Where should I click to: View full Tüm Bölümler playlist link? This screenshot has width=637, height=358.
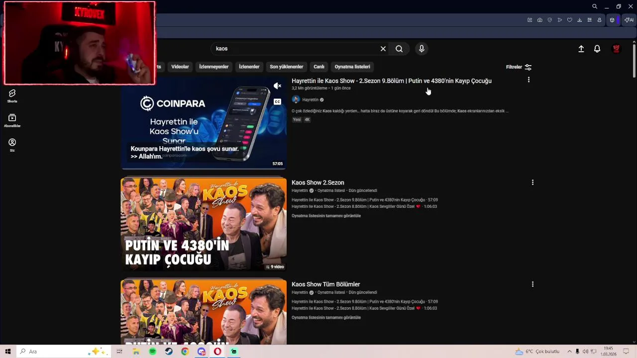(x=326, y=318)
